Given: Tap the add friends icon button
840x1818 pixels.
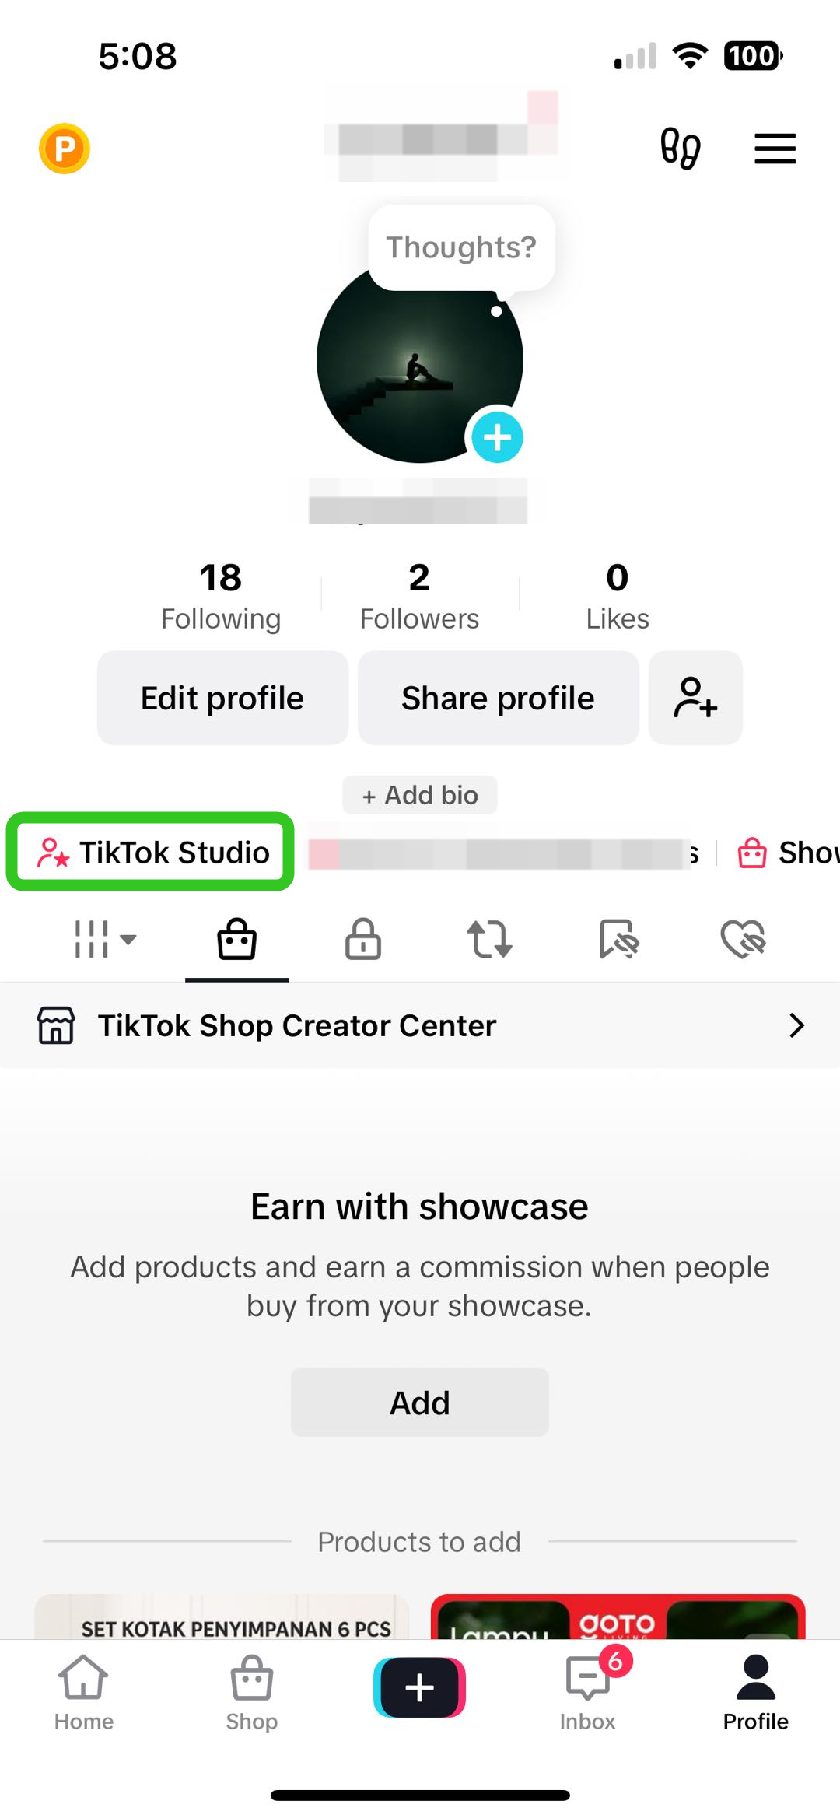Looking at the screenshot, I should 695,698.
